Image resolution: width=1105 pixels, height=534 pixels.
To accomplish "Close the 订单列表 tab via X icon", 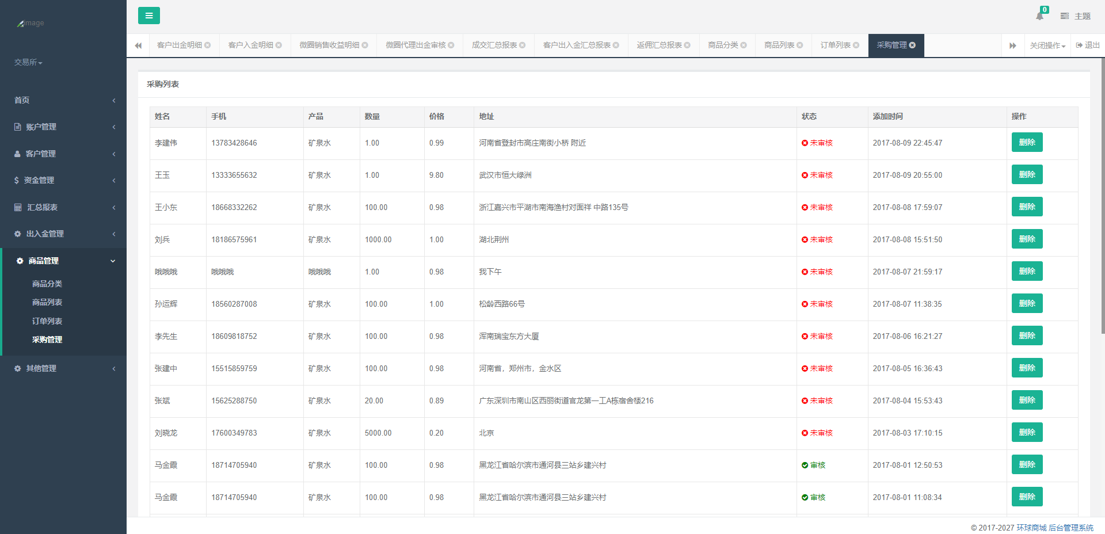I will click(856, 45).
